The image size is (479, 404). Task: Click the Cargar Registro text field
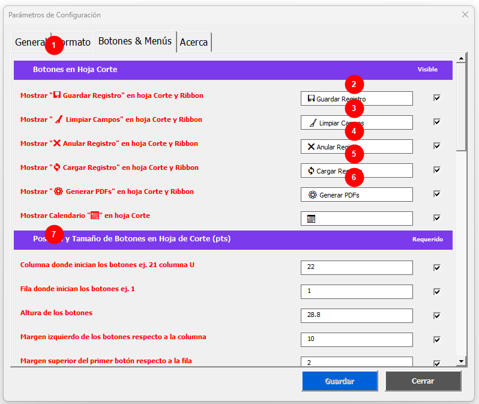[x=357, y=170]
